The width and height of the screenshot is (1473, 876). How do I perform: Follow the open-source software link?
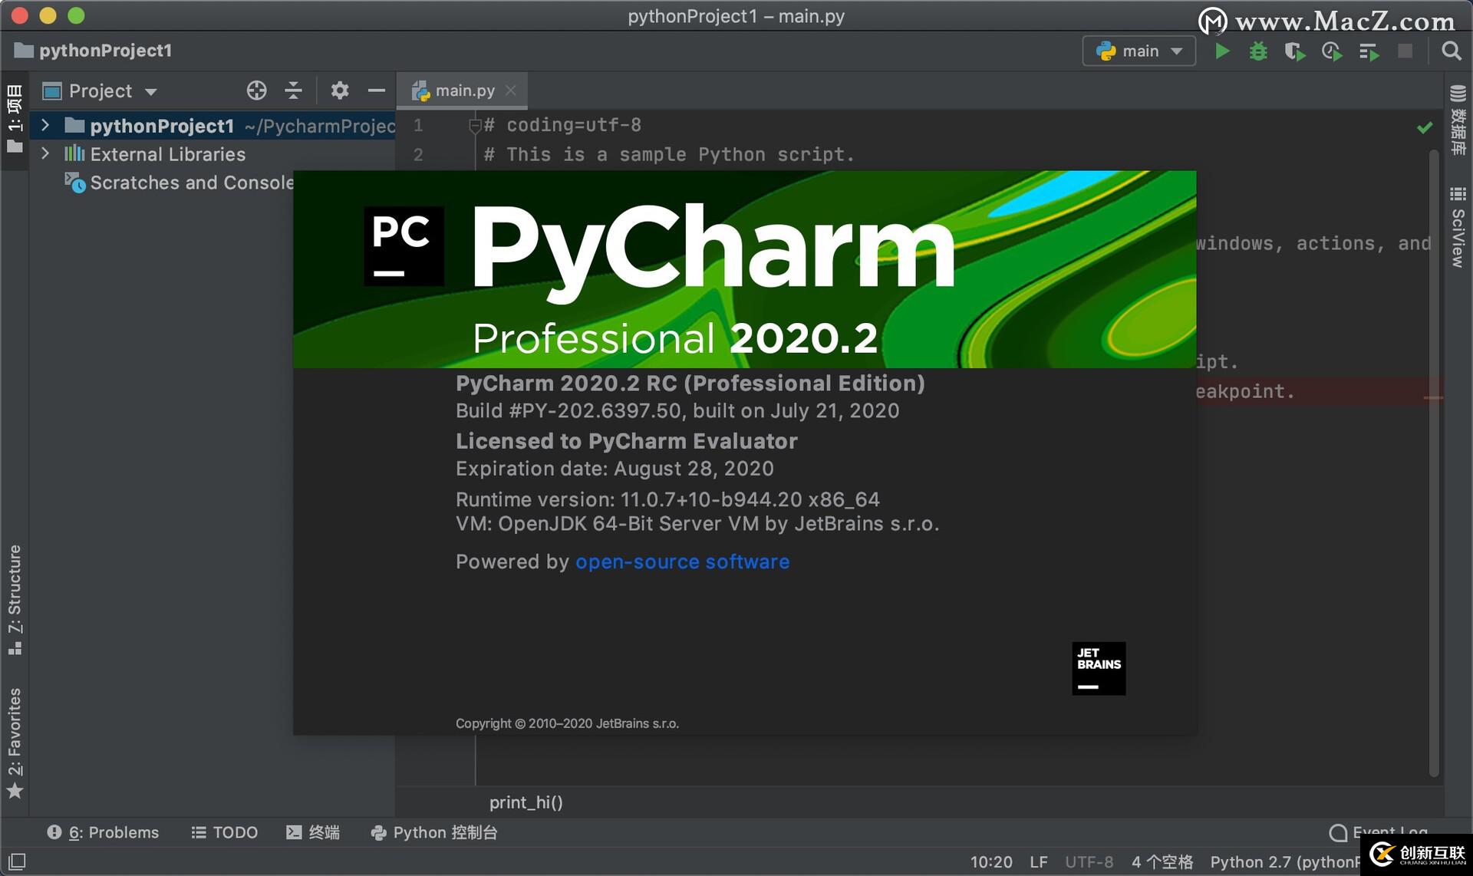(682, 561)
